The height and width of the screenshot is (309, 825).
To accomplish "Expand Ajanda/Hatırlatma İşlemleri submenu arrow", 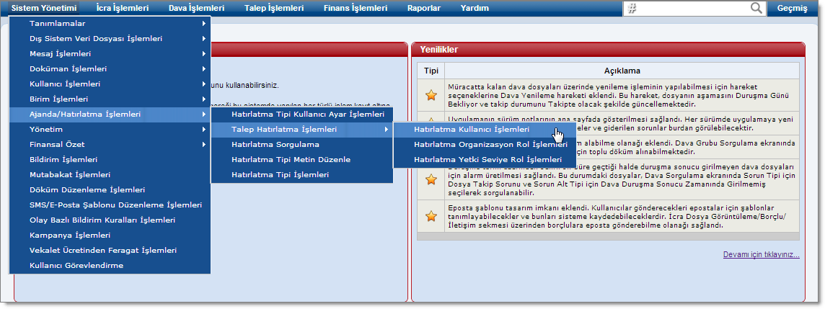I will 203,114.
